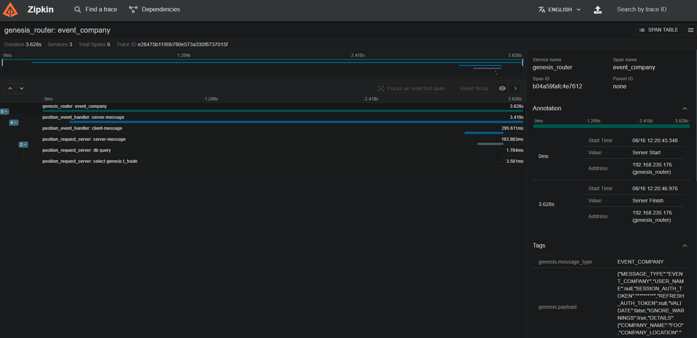Click the down arrow span navigation button
The image size is (697, 338).
(x=22, y=88)
